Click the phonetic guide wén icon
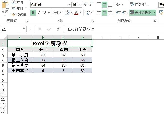 click(x=88, y=13)
